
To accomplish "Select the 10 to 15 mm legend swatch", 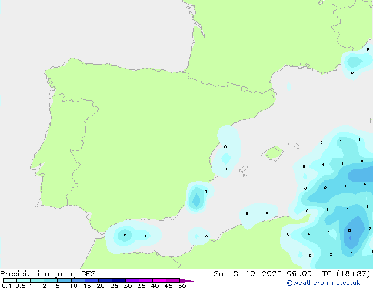I will pyautogui.click(x=78, y=280).
